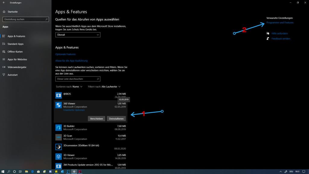Focus the 'Einstellung suchen' search field

(x=26, y=19)
